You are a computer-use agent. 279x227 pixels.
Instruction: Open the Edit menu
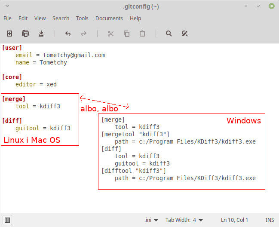coord(23,18)
